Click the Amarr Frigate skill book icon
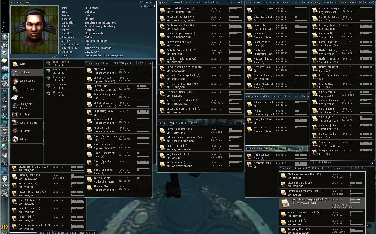Screen dimensions: 376x234 (162, 10)
